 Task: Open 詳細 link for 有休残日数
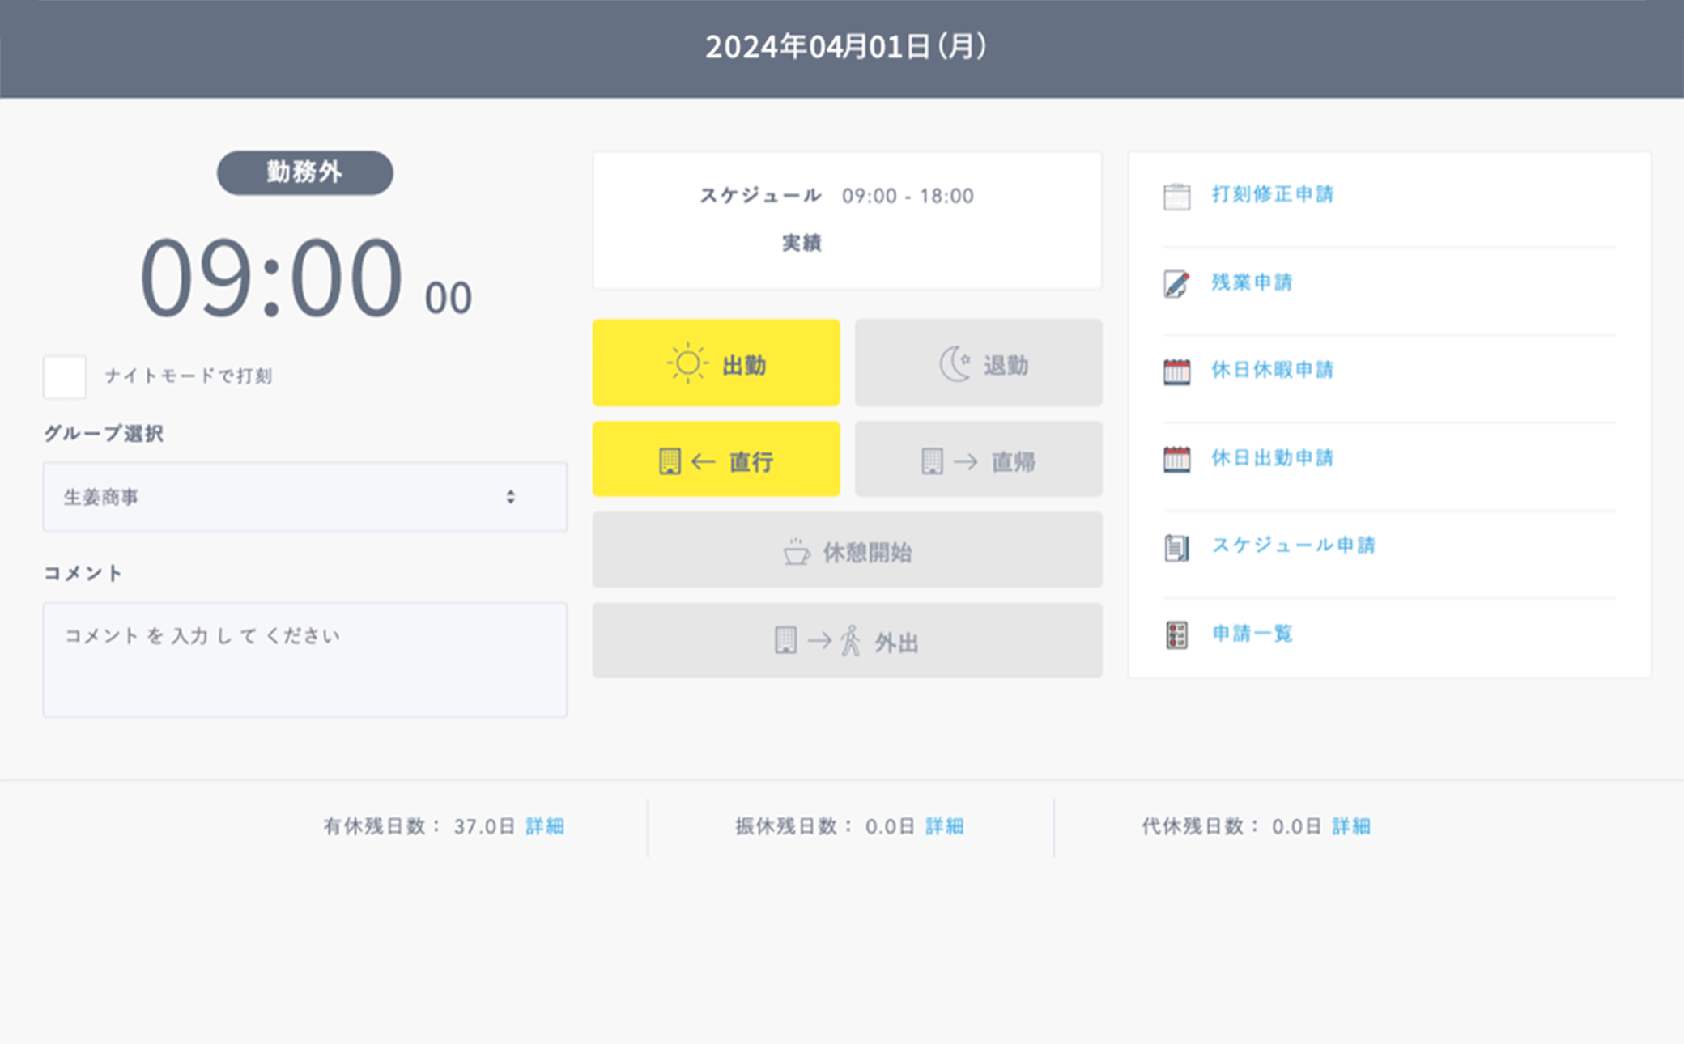pyautogui.click(x=545, y=826)
